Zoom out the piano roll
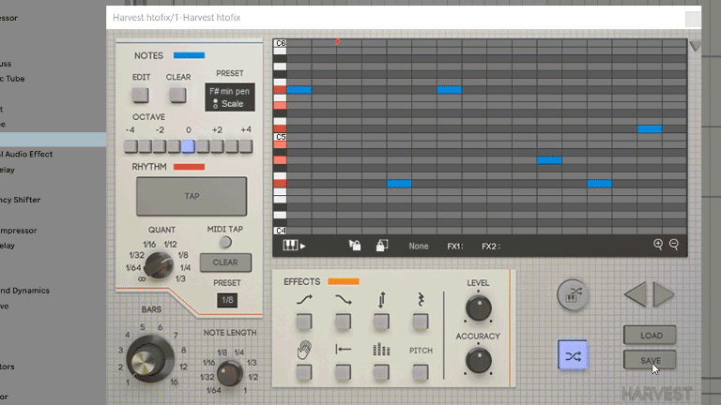The height and width of the screenshot is (405, 721). coord(674,245)
